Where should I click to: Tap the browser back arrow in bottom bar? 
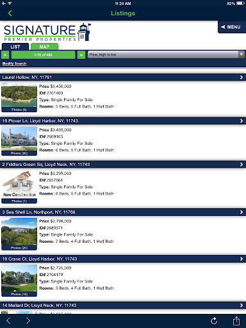(8, 320)
